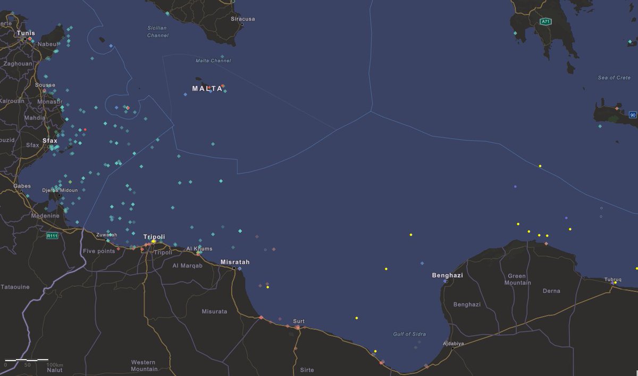This screenshot has width=638, height=376.
Task: Click the Green Mountain label
Action: (516, 279)
